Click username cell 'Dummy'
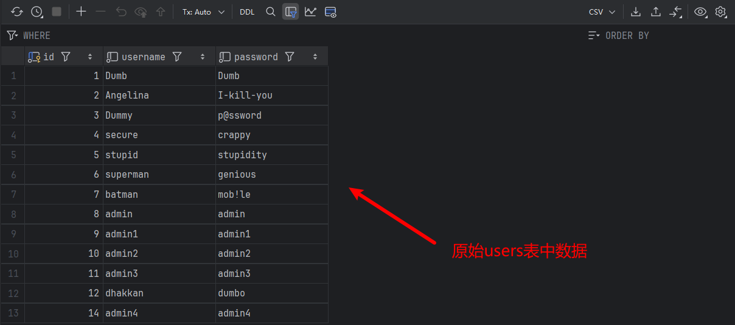This screenshot has height=325, width=735. (159, 115)
